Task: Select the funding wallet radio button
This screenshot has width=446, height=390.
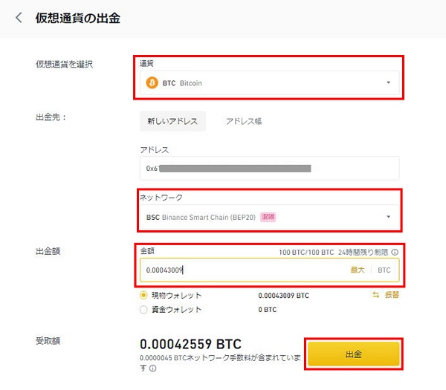Action: 143,309
